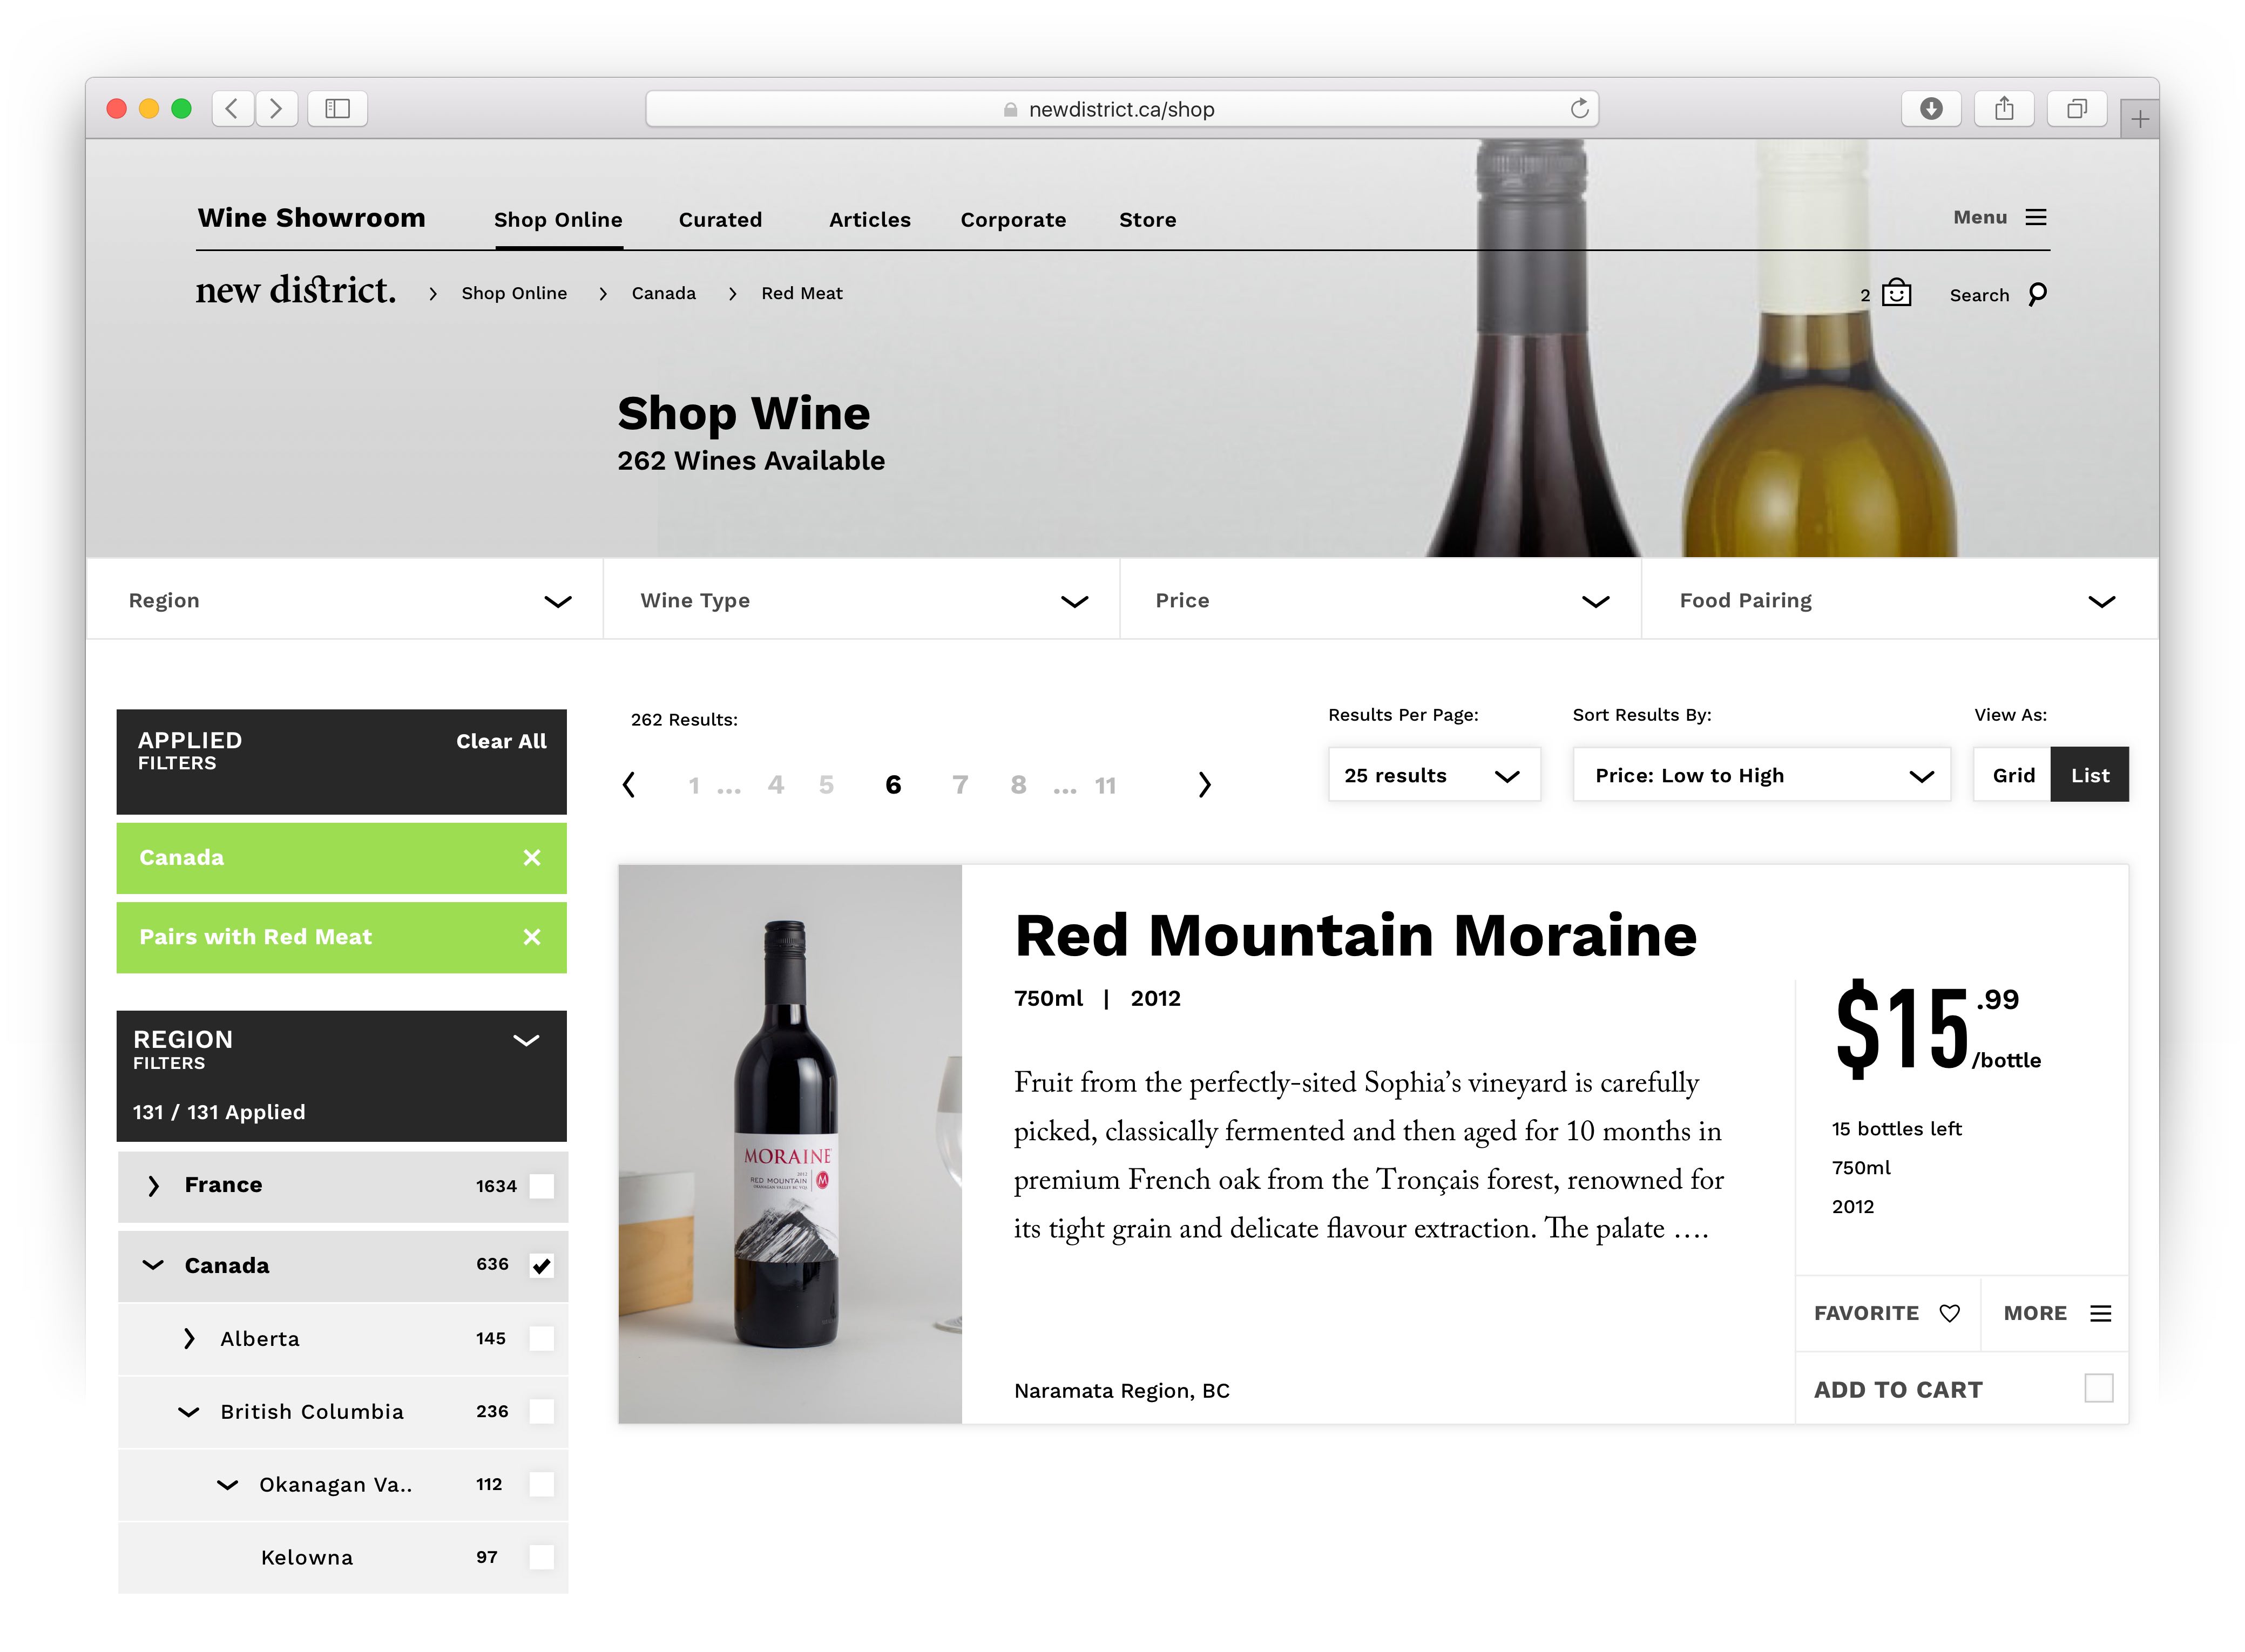2245x1652 pixels.
Task: Open browser downloads icon
Action: pos(1931,108)
